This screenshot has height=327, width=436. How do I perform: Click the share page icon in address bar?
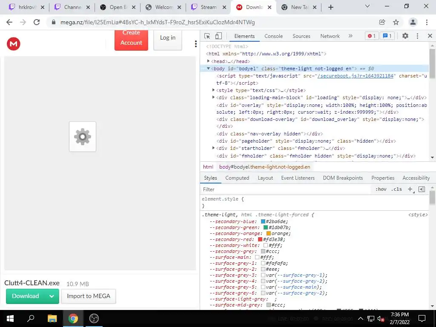click(x=382, y=22)
